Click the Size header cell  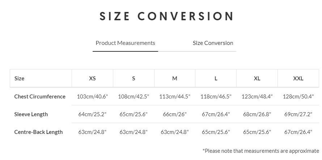[x=20, y=79]
